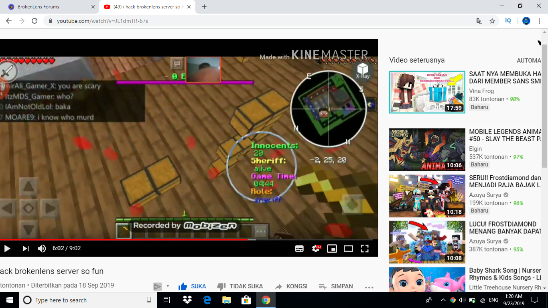
Task: Click the '83K tontonan' view count
Action: pyautogui.click(x=487, y=99)
